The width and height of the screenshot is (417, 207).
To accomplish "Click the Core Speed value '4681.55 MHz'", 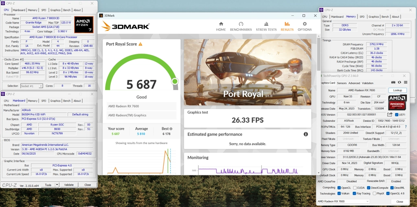I will (x=33, y=64).
